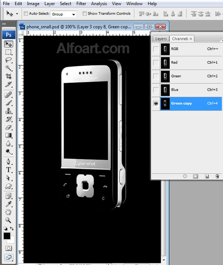Select the Clone Stamp tool
The width and height of the screenshot is (223, 265).
click(9, 111)
